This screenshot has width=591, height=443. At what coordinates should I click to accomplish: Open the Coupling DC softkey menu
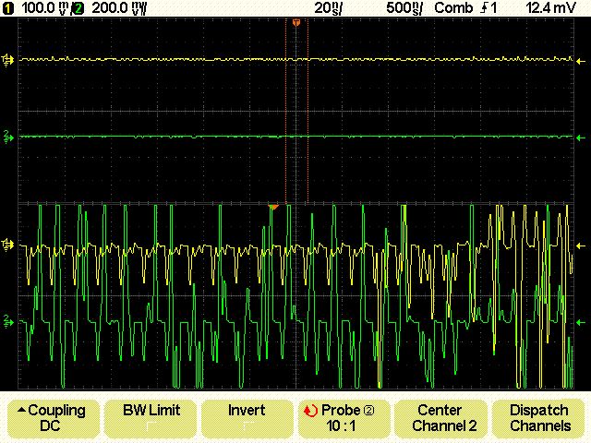click(54, 418)
